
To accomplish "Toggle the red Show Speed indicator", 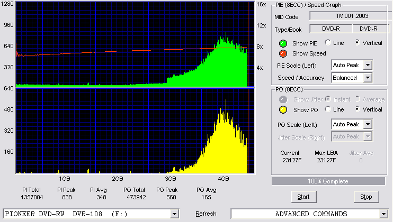I will [283, 53].
